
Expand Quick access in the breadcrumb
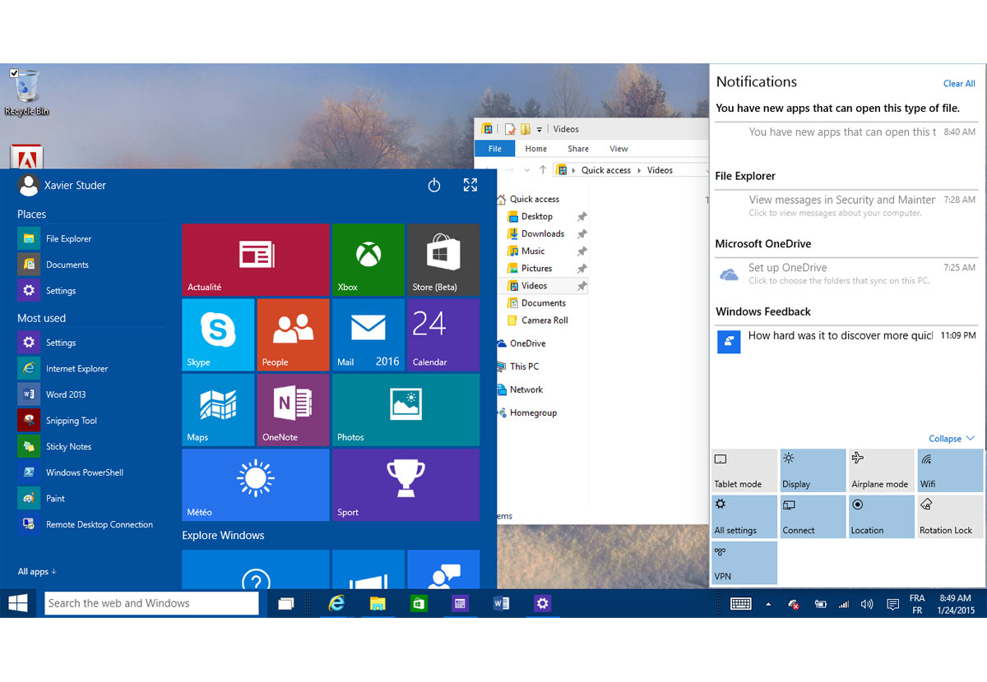point(640,170)
